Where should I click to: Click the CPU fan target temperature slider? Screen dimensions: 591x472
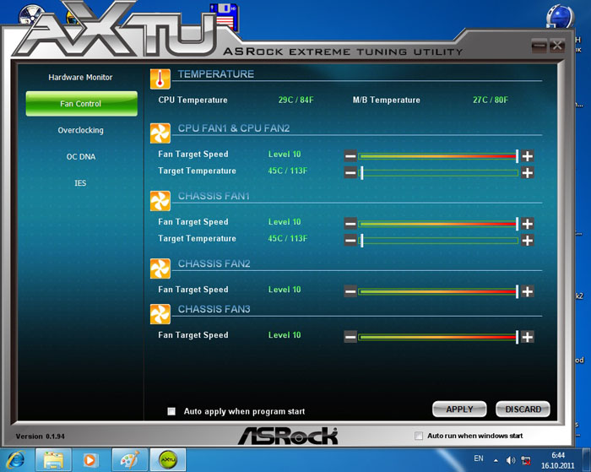click(438, 172)
